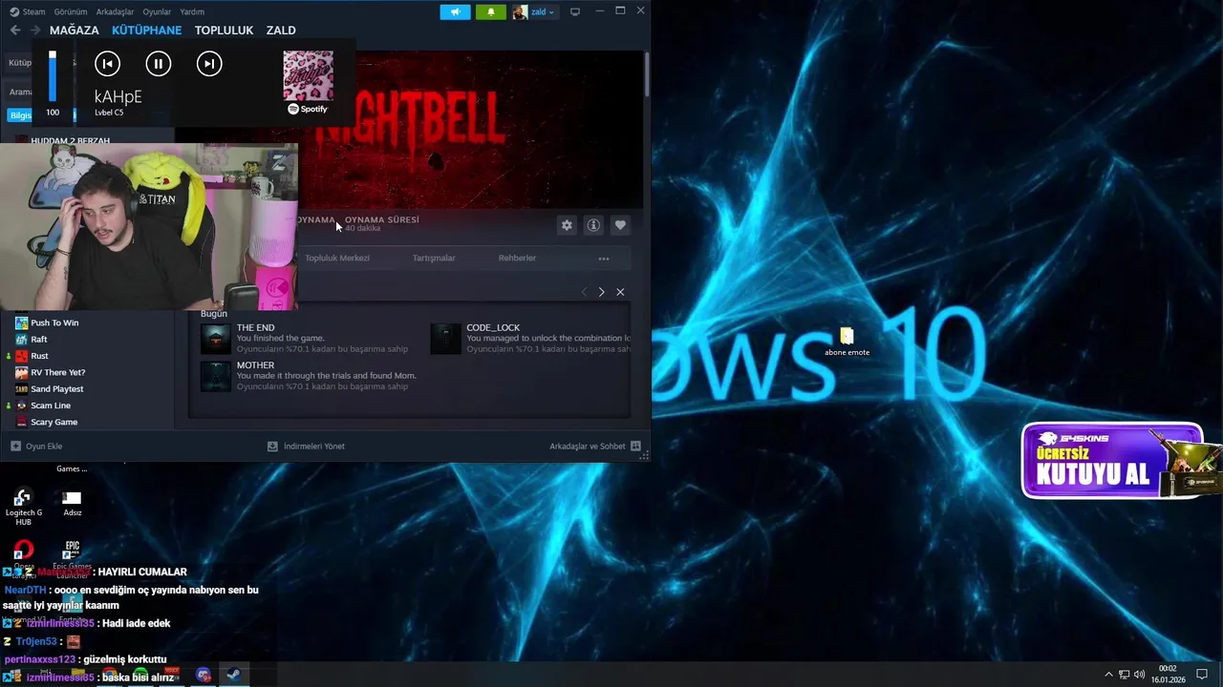Open taskbar clock showing 00:02
This screenshot has height=687, width=1223.
[1168, 675]
